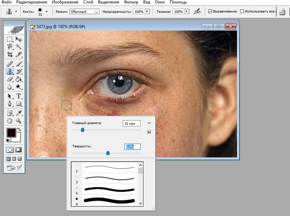Click the Твердость hardness slider handle
Image resolution: width=290 pixels, height=216 pixels.
tap(108, 153)
